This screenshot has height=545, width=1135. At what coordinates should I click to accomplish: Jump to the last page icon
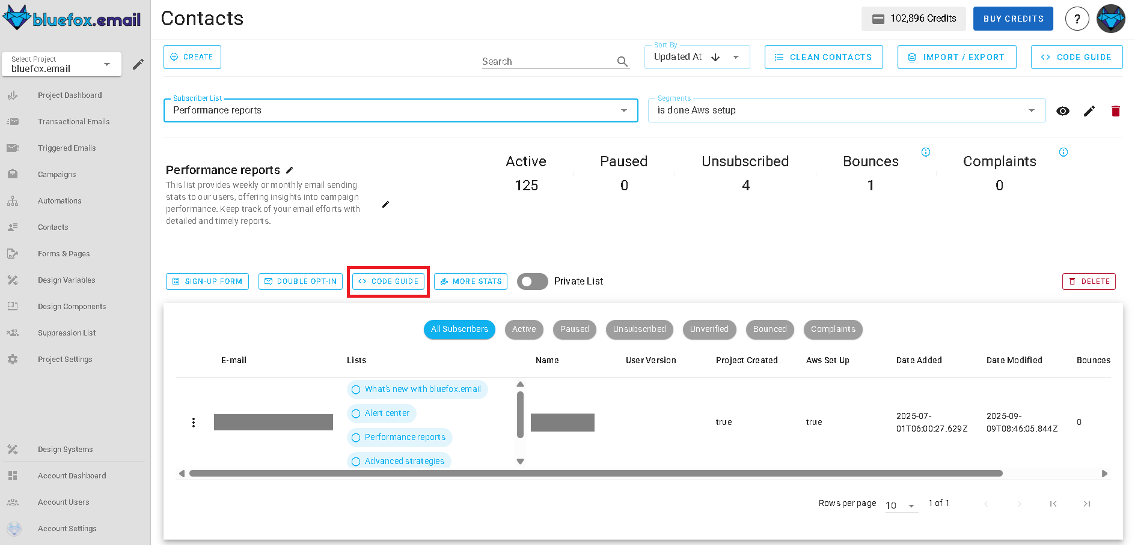click(1087, 504)
